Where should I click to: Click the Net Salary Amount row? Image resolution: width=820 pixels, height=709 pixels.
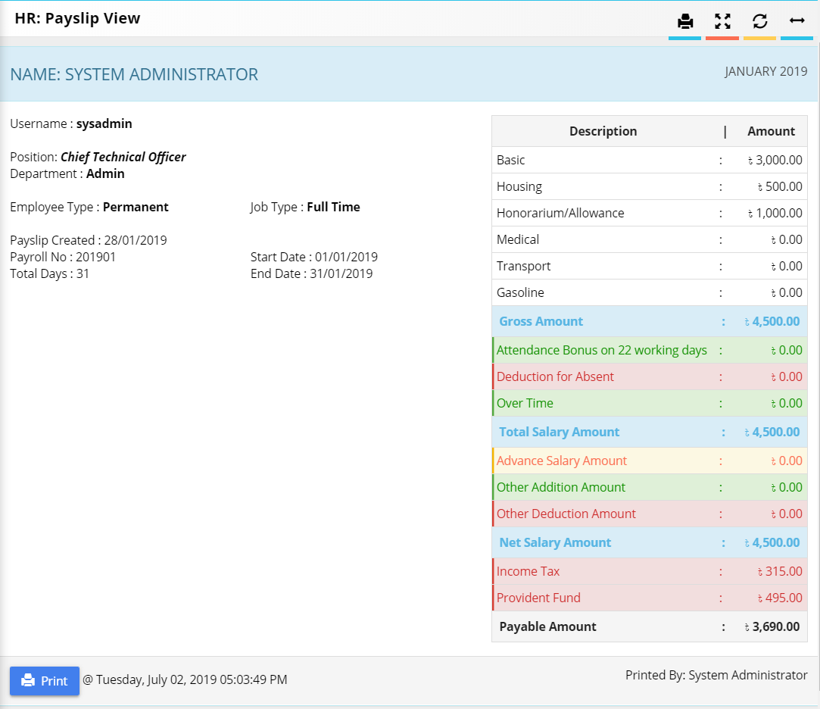(x=650, y=542)
